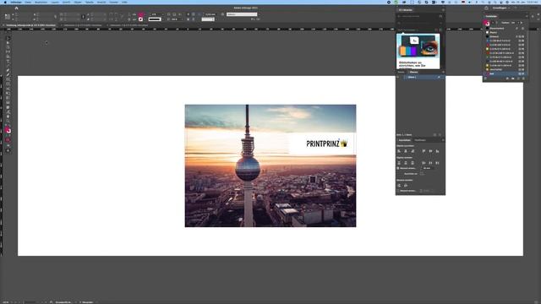Open the Fenster menu
The height and width of the screenshot is (304, 541).
pos(114,2)
